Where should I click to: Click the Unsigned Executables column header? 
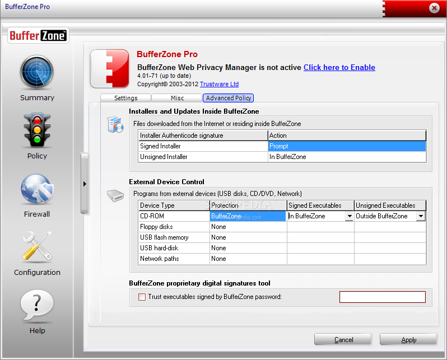click(390, 205)
